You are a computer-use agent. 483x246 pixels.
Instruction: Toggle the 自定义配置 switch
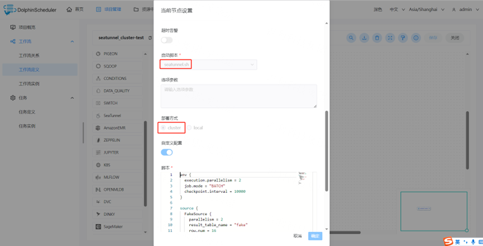pos(166,152)
